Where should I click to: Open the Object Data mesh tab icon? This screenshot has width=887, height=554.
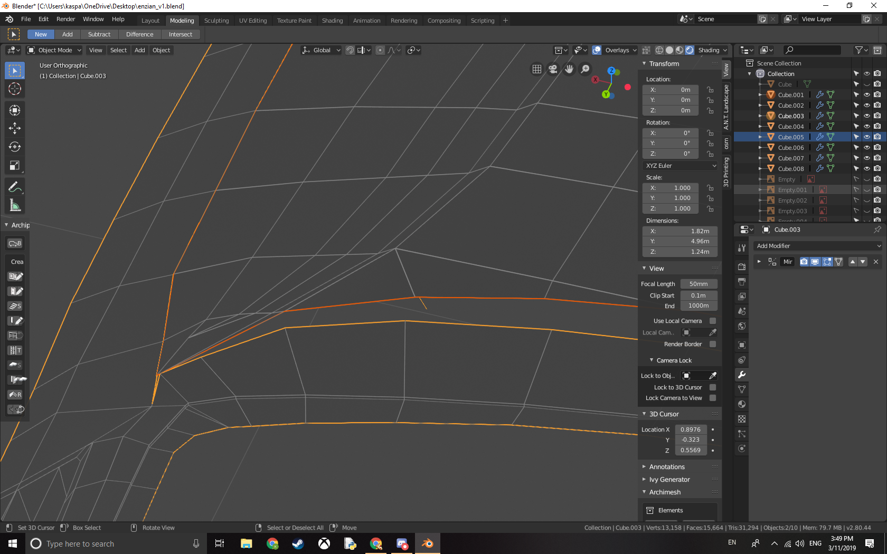tap(742, 389)
